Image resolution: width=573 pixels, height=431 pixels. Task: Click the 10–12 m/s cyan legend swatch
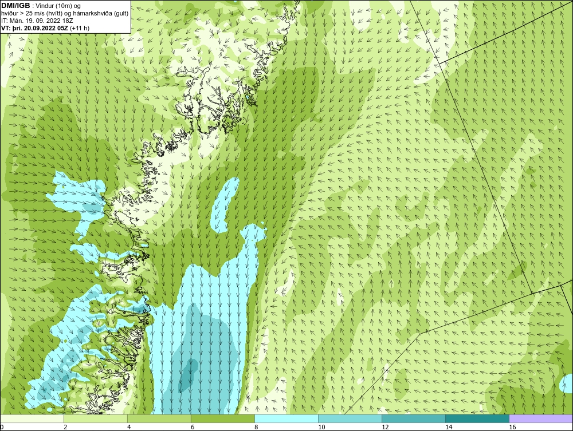point(350,418)
